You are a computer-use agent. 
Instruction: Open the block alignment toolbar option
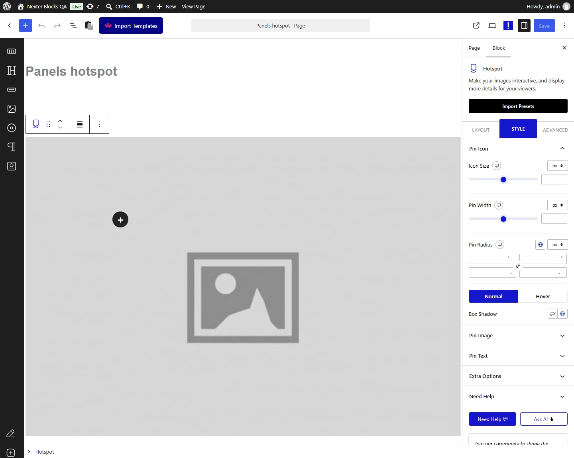(x=80, y=124)
